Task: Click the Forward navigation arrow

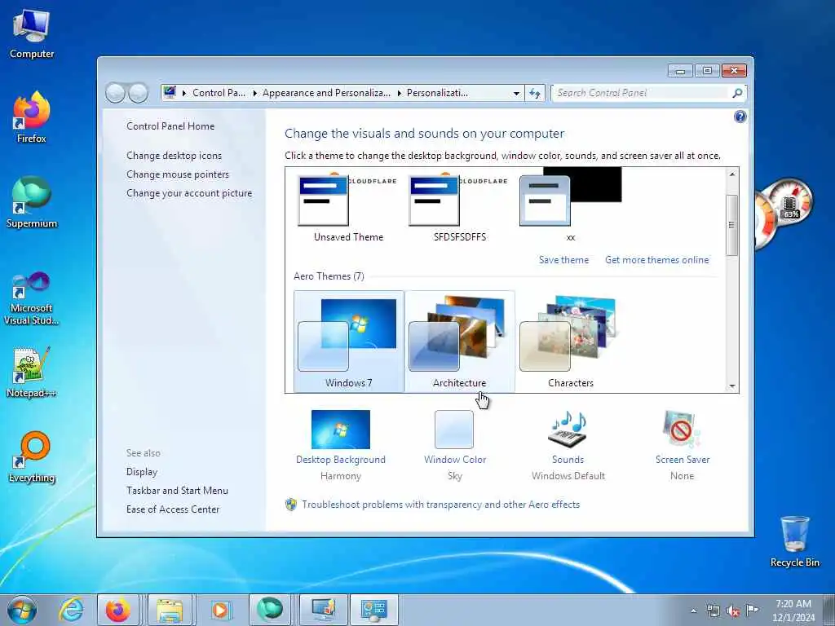Action: pos(139,93)
